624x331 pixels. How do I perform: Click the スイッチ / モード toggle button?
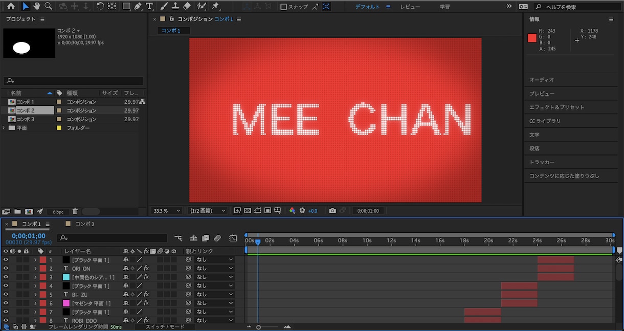coord(165,326)
